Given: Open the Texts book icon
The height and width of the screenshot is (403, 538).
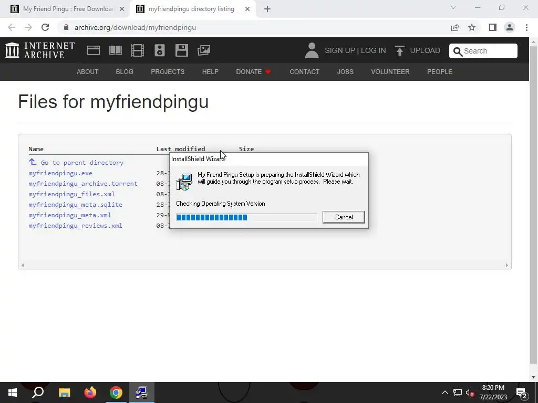Looking at the screenshot, I should click(116, 50).
